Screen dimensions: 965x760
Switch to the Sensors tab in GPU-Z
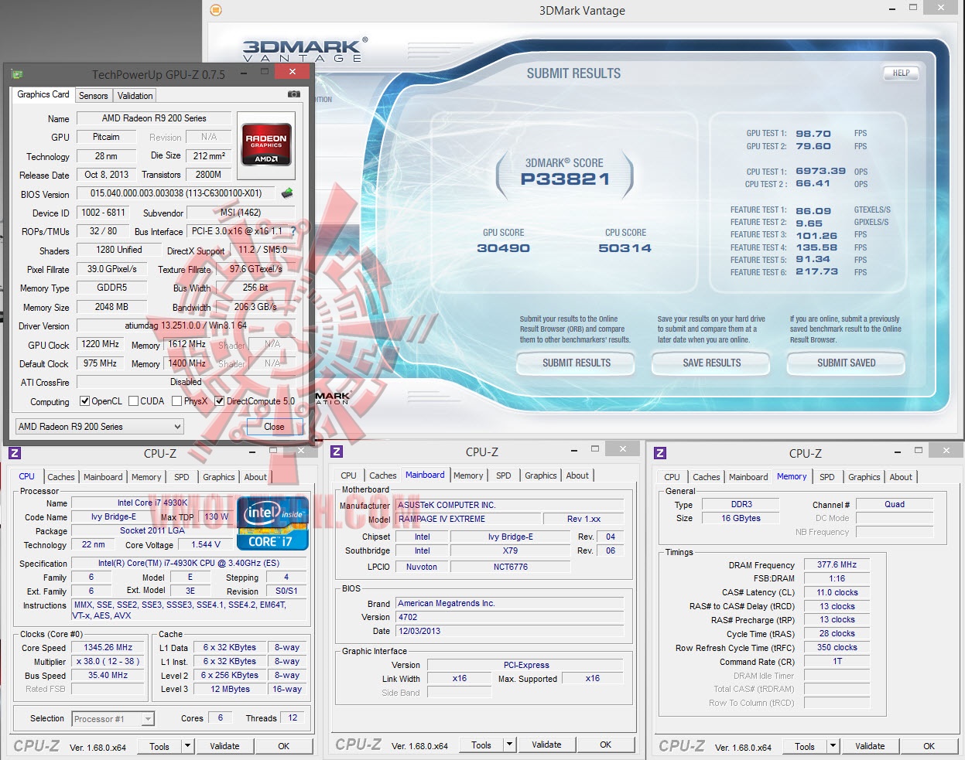[x=94, y=96]
